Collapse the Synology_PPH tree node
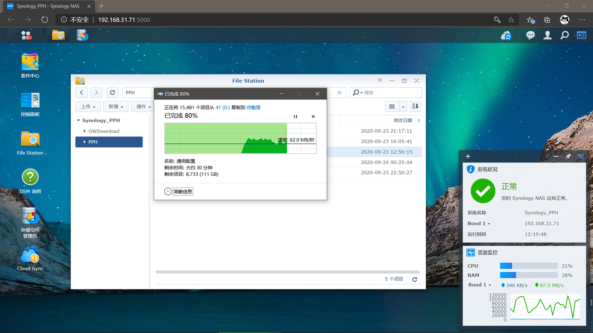Image resolution: width=593 pixels, height=333 pixels. click(x=78, y=120)
